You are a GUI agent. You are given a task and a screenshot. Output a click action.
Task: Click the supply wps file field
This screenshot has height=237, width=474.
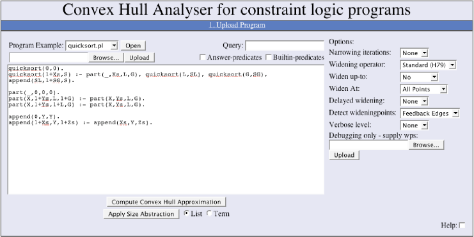[368, 145]
